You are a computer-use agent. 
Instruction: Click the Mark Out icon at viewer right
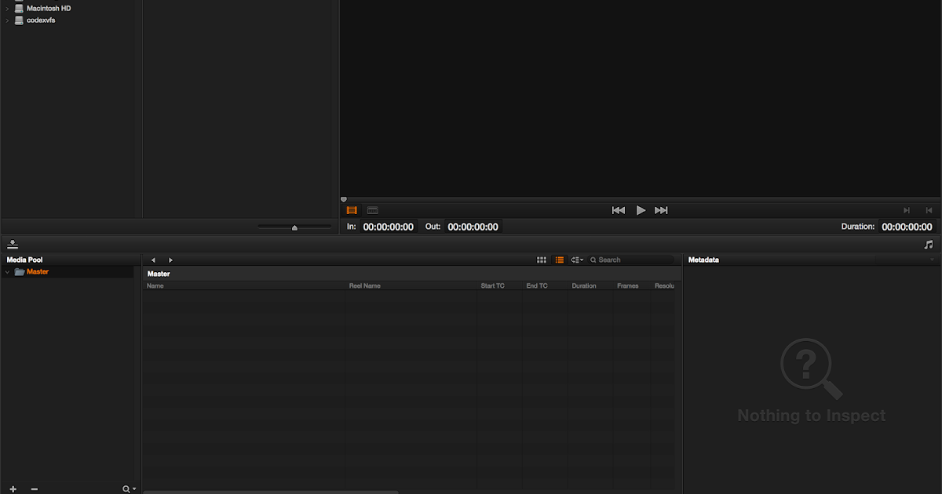[x=929, y=210]
